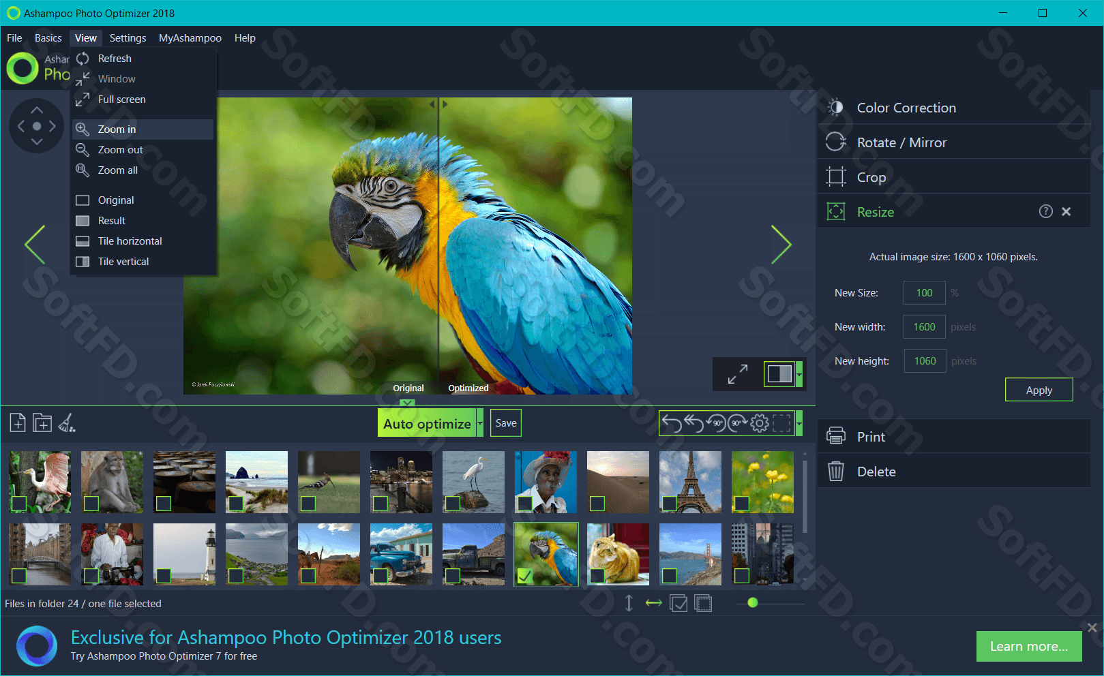Viewport: 1104px width, 676px height.
Task: Click the deselect all images icon
Action: tap(703, 603)
